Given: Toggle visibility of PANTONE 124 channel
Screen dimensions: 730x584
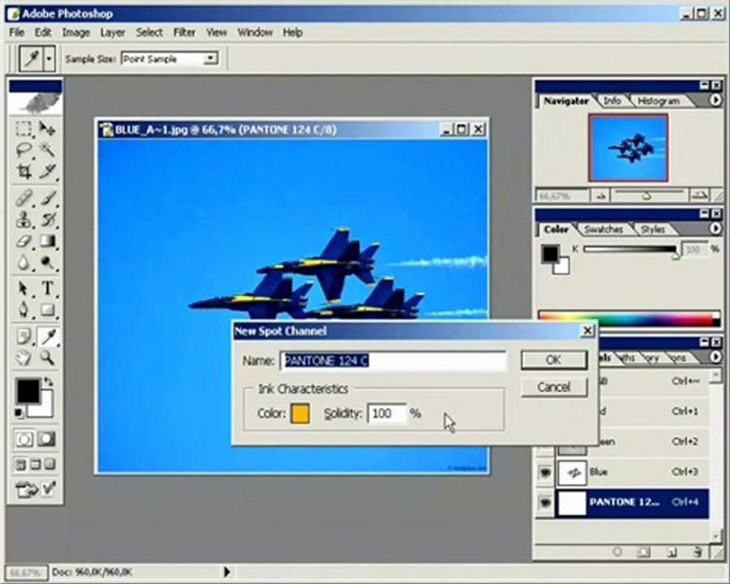Looking at the screenshot, I should point(545,503).
